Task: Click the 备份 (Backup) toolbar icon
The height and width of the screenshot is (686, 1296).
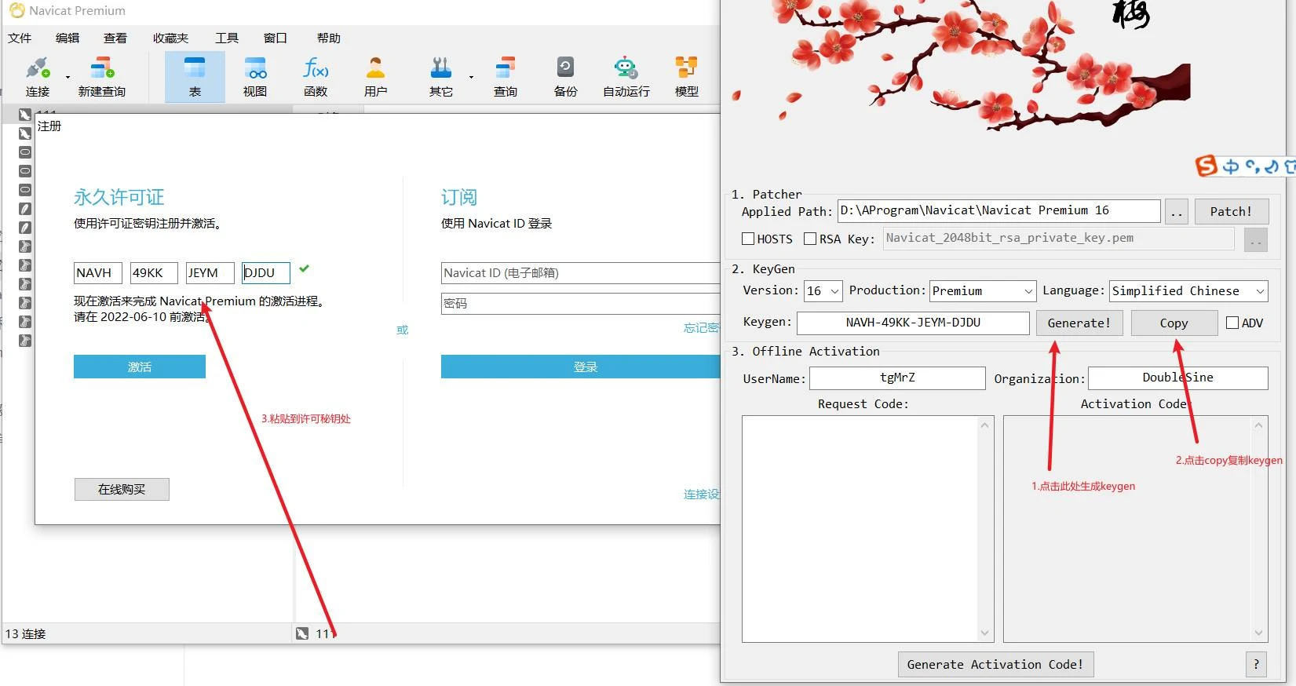Action: tap(566, 76)
